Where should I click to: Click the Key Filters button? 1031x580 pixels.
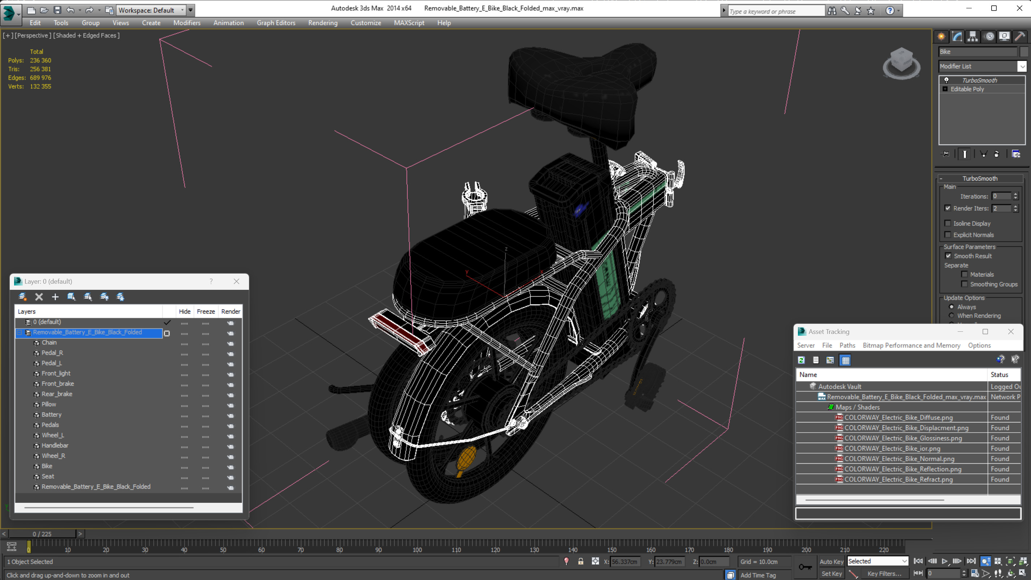(884, 573)
